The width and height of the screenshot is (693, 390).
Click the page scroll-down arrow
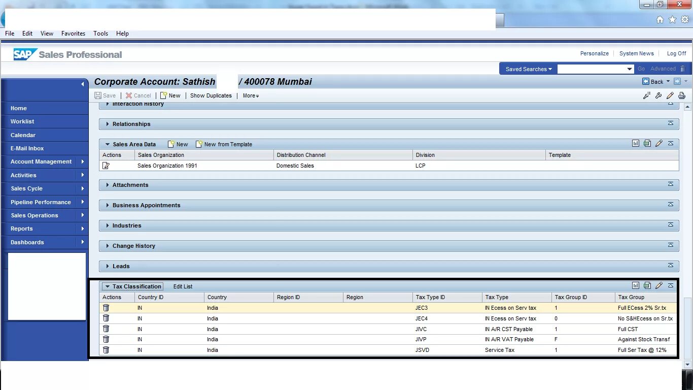[x=688, y=365]
